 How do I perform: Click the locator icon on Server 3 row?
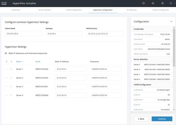click(x=11, y=86)
